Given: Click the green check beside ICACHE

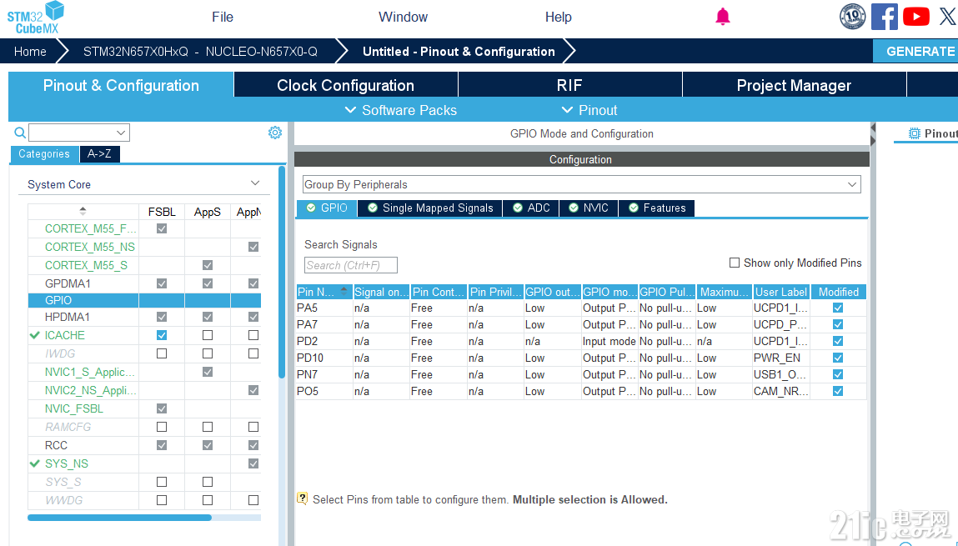Looking at the screenshot, I should [35, 335].
